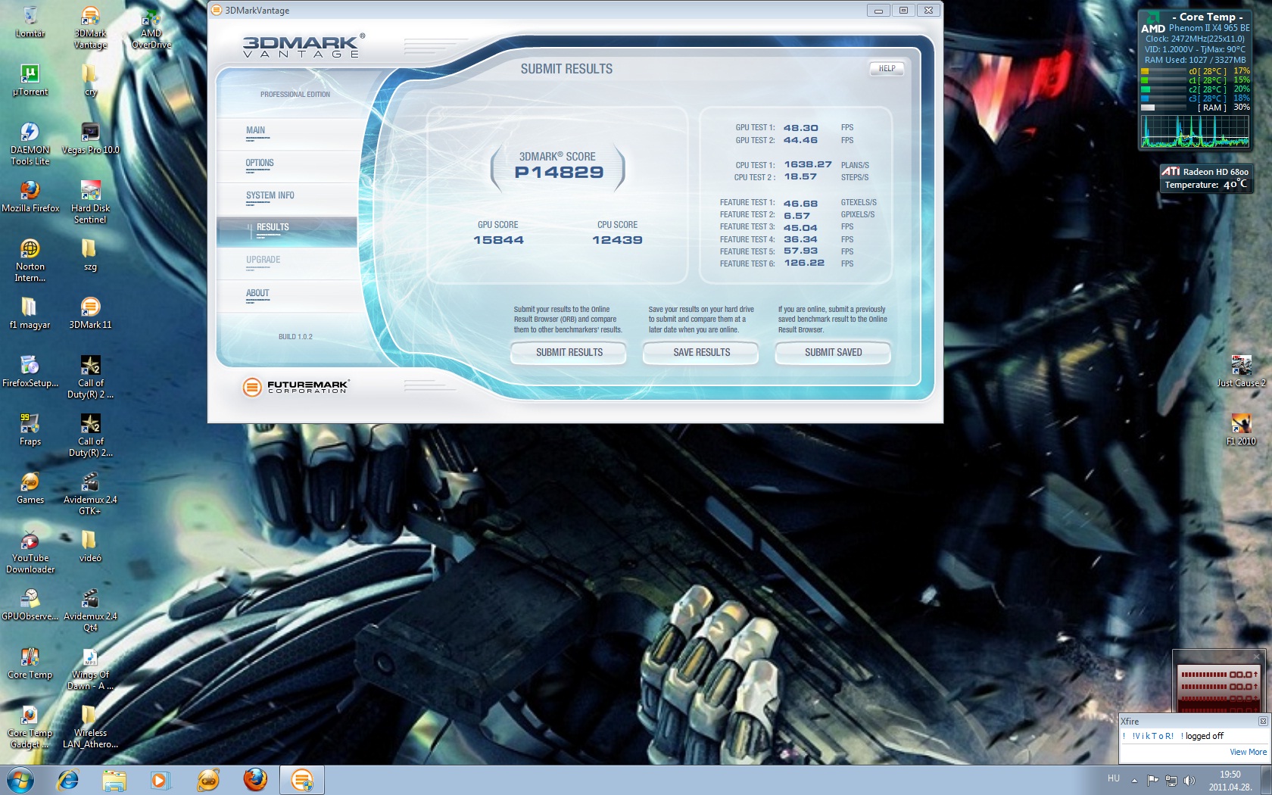The height and width of the screenshot is (795, 1272).
Task: Click View More in Xfire popup
Action: pyautogui.click(x=1248, y=752)
